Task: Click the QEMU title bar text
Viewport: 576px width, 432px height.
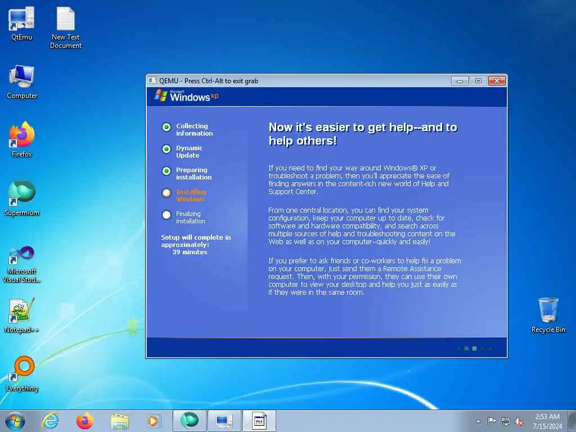Action: tap(208, 81)
